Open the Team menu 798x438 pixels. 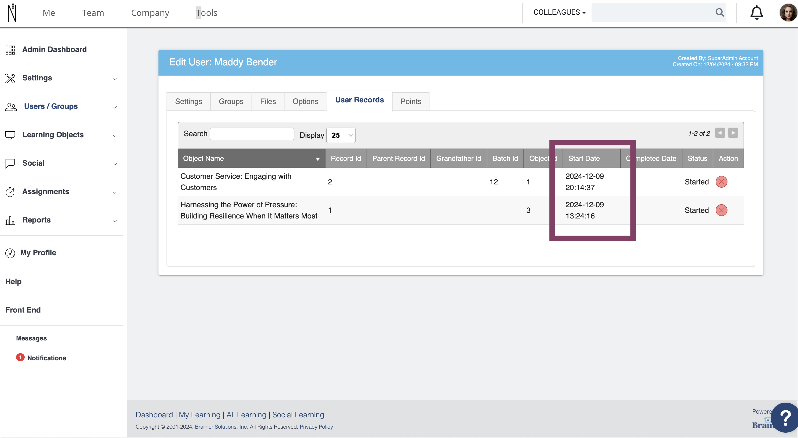93,13
